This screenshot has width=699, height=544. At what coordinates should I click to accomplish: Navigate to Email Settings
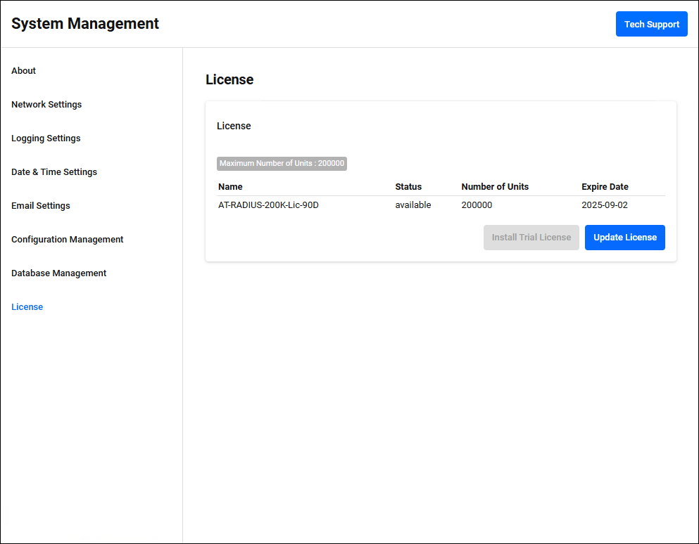[x=41, y=206]
